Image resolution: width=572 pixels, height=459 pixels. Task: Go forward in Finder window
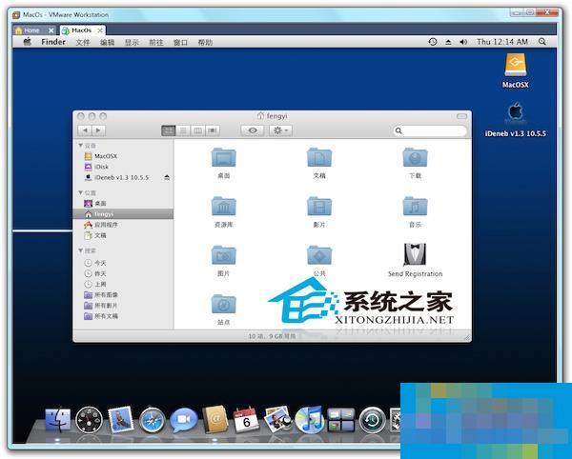pos(98,130)
